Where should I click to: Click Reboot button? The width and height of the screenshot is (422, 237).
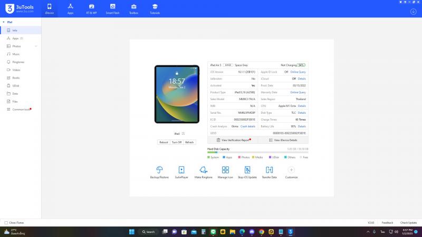pos(164,142)
